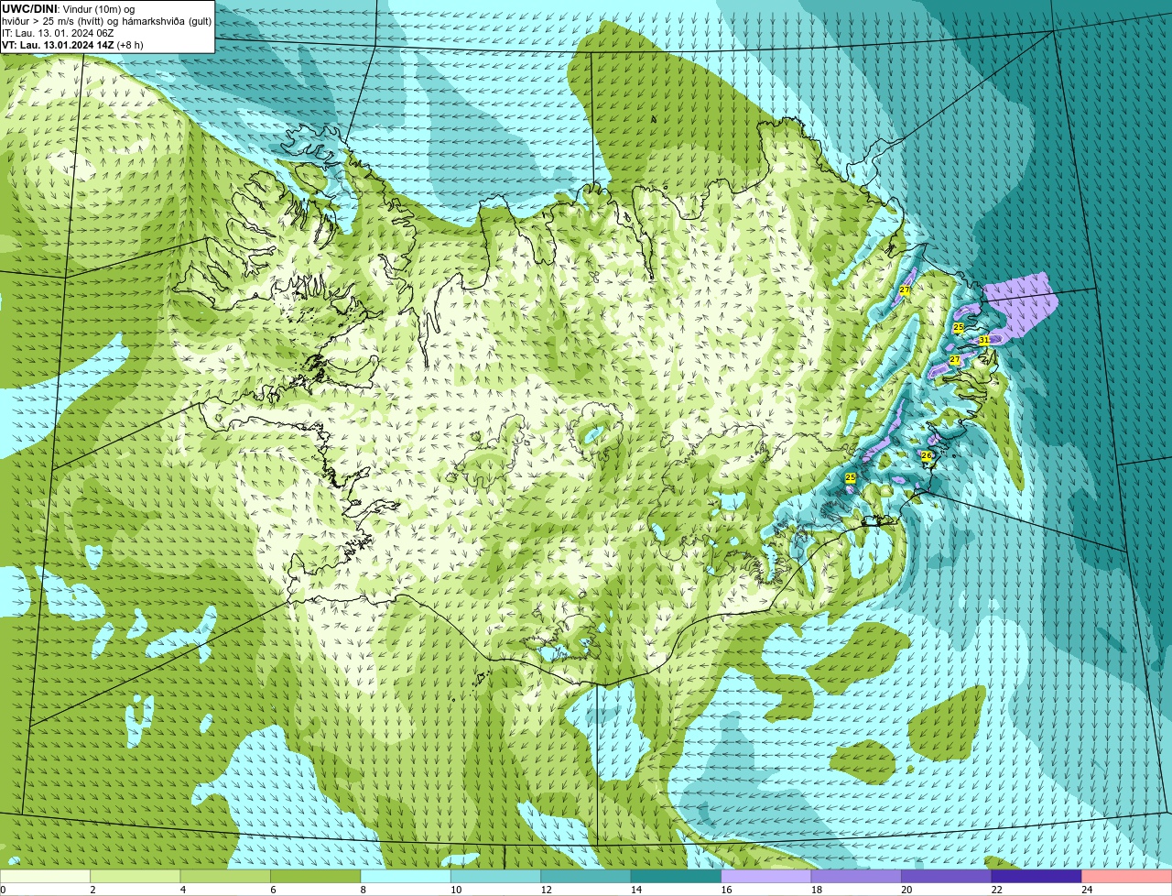This screenshot has width=1172, height=896.
Task: Click the scale label 24
Action: pyautogui.click(x=1087, y=890)
